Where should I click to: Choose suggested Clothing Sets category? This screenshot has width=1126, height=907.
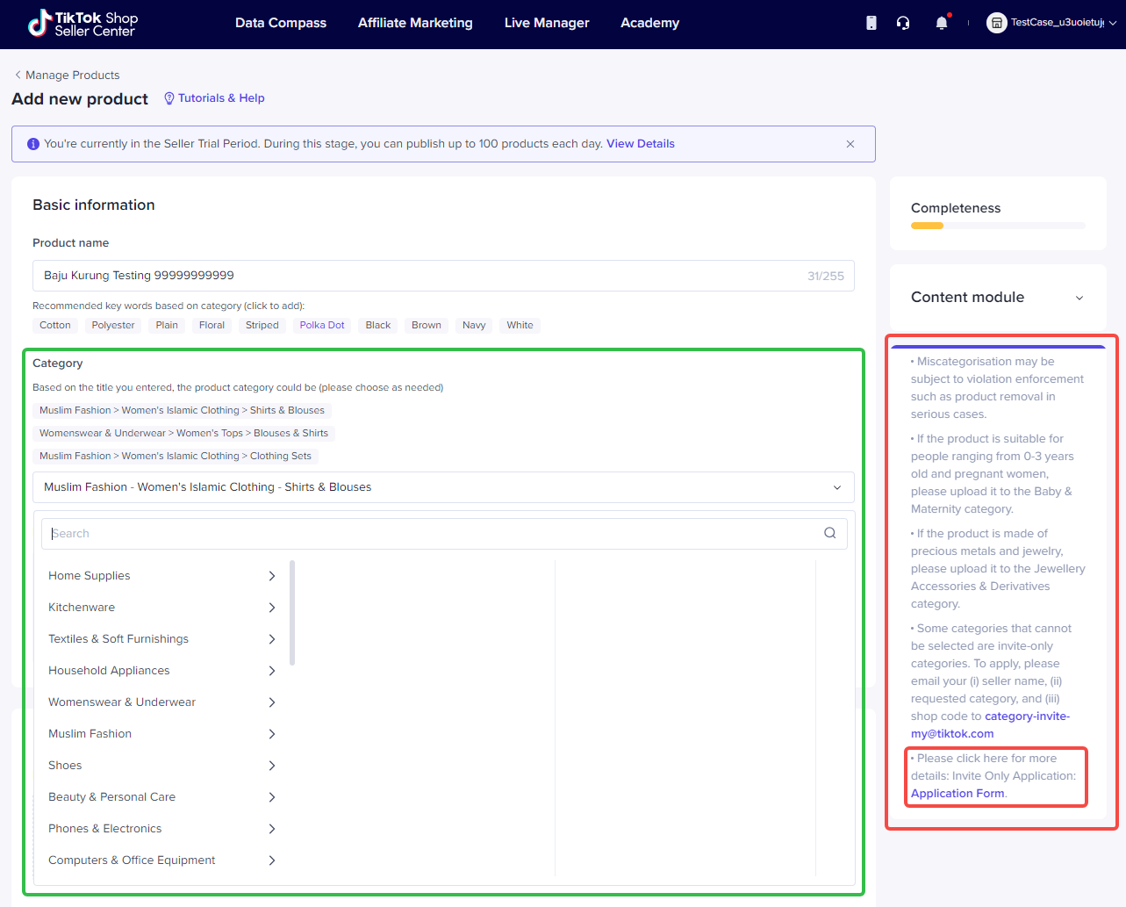176,456
